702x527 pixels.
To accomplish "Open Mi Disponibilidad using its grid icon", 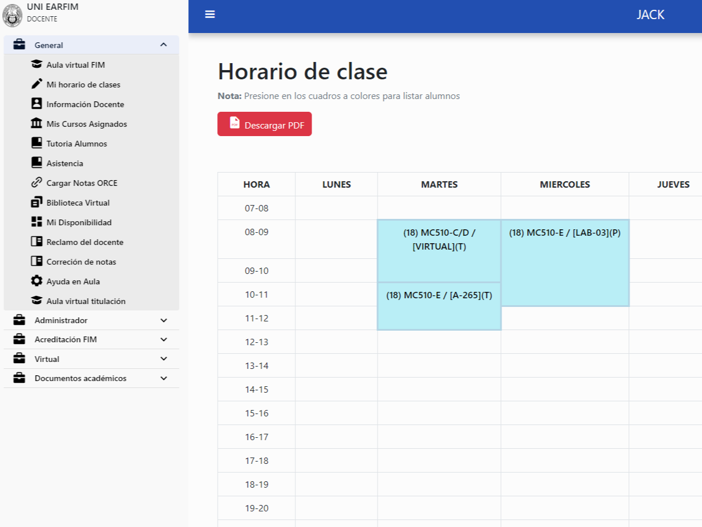I will tap(36, 222).
